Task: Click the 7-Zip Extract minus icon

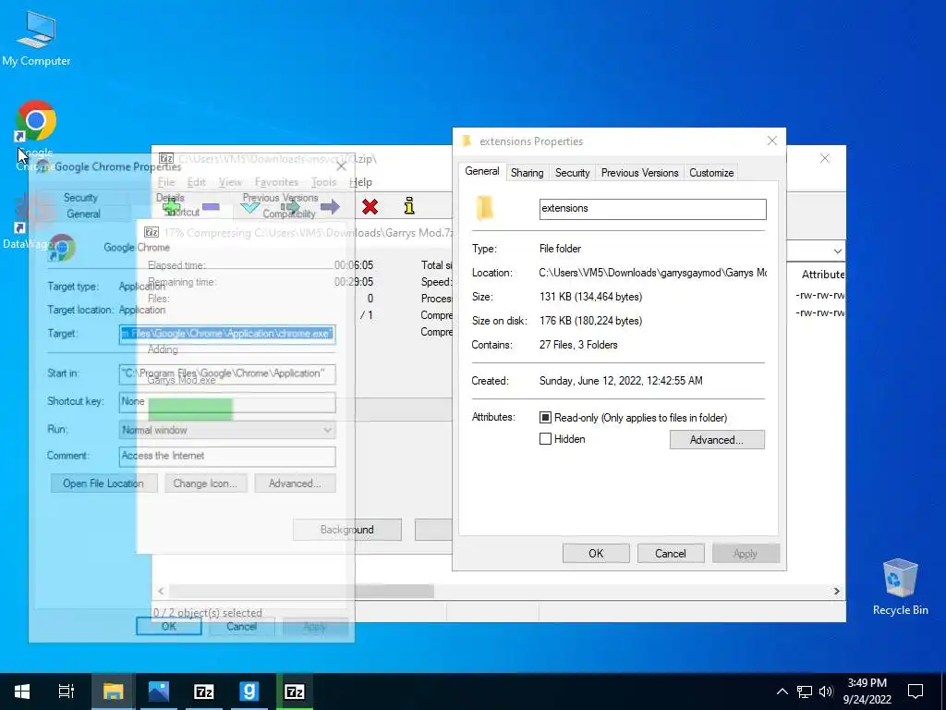Action: point(212,207)
